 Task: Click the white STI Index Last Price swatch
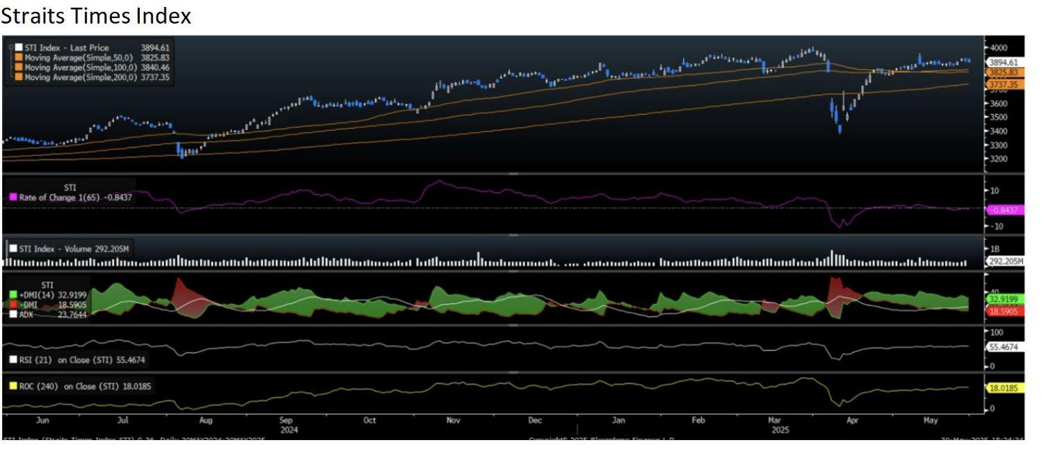pos(19,48)
